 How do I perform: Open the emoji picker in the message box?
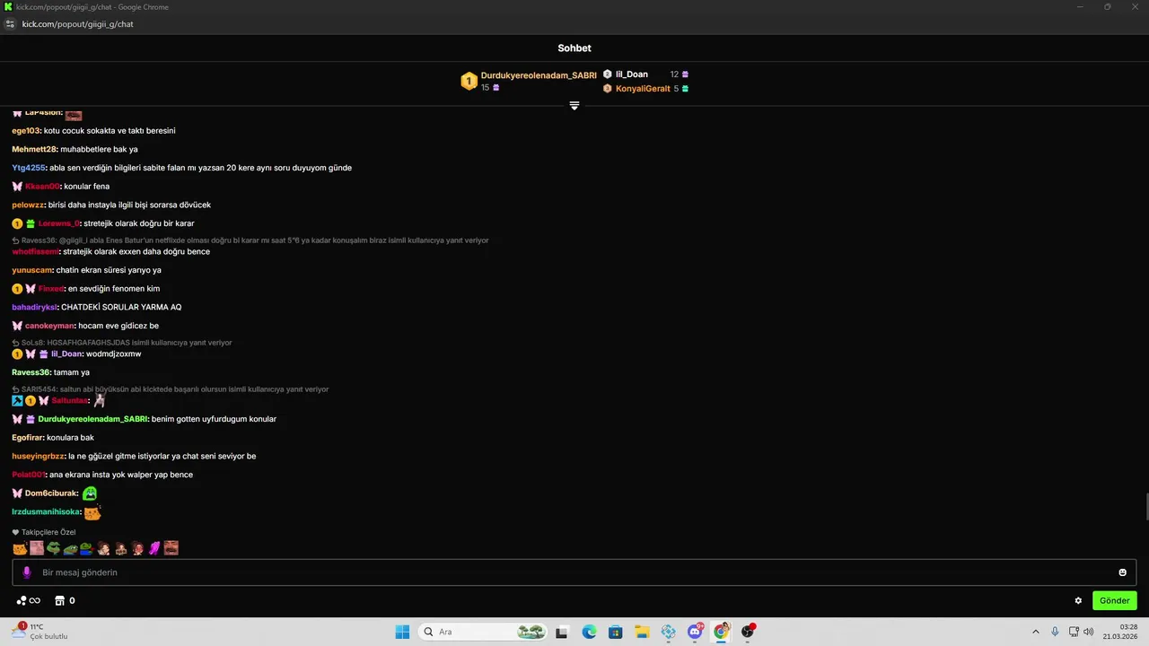pyautogui.click(x=1122, y=572)
